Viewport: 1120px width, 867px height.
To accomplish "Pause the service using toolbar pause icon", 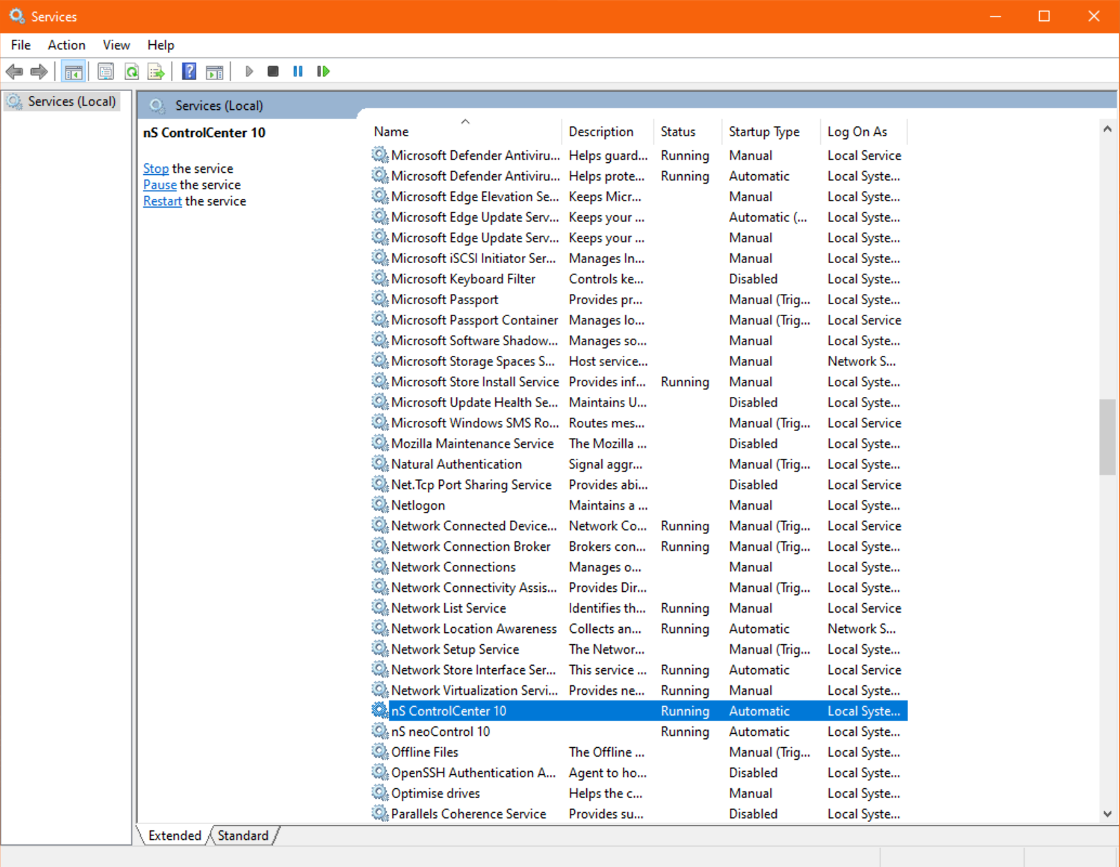I will (x=298, y=71).
